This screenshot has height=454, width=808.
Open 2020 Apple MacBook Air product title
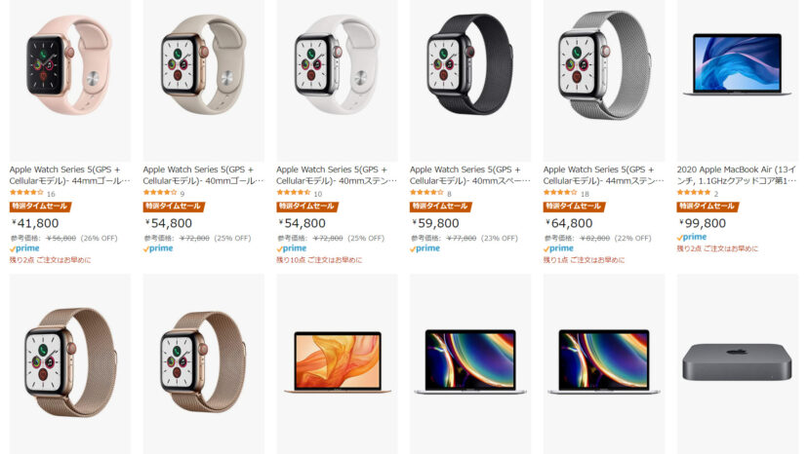[737, 175]
